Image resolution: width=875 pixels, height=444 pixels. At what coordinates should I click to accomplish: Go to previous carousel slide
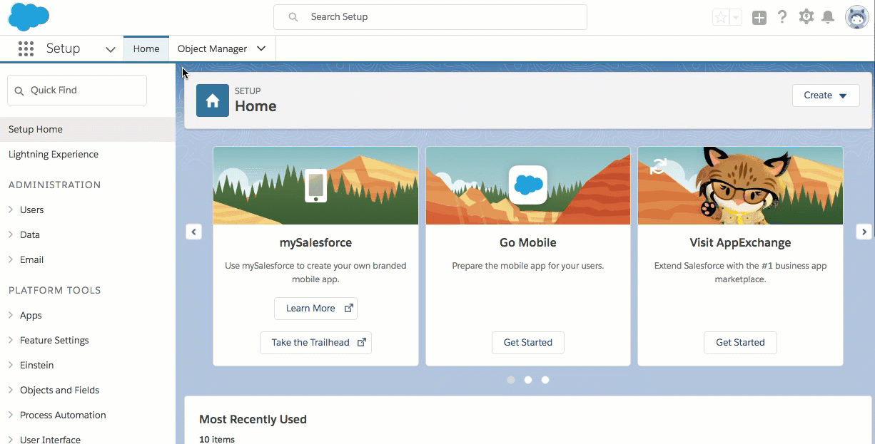(193, 232)
